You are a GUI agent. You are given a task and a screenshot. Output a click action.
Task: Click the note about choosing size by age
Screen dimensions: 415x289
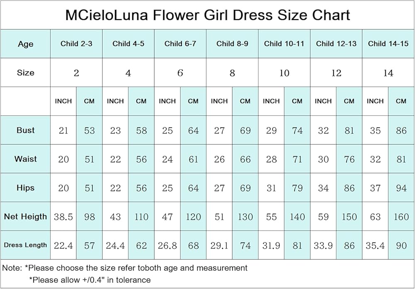coord(124,268)
